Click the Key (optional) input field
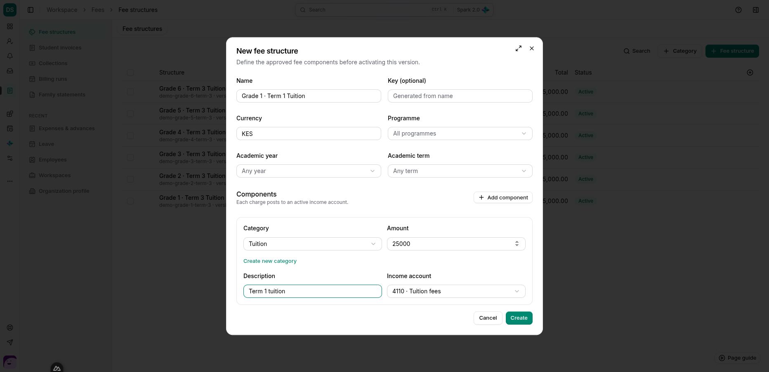 tap(460, 96)
